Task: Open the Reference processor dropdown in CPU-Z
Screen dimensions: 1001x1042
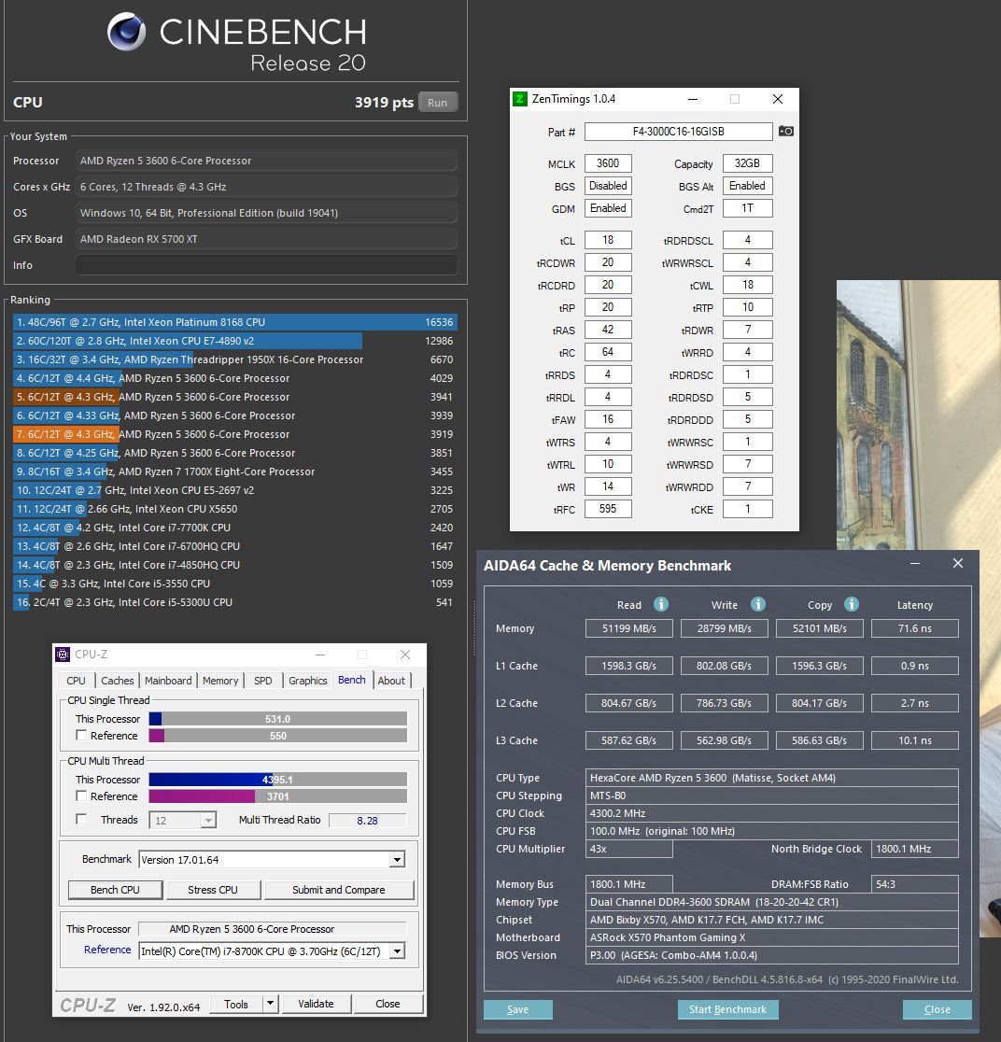Action: 397,950
